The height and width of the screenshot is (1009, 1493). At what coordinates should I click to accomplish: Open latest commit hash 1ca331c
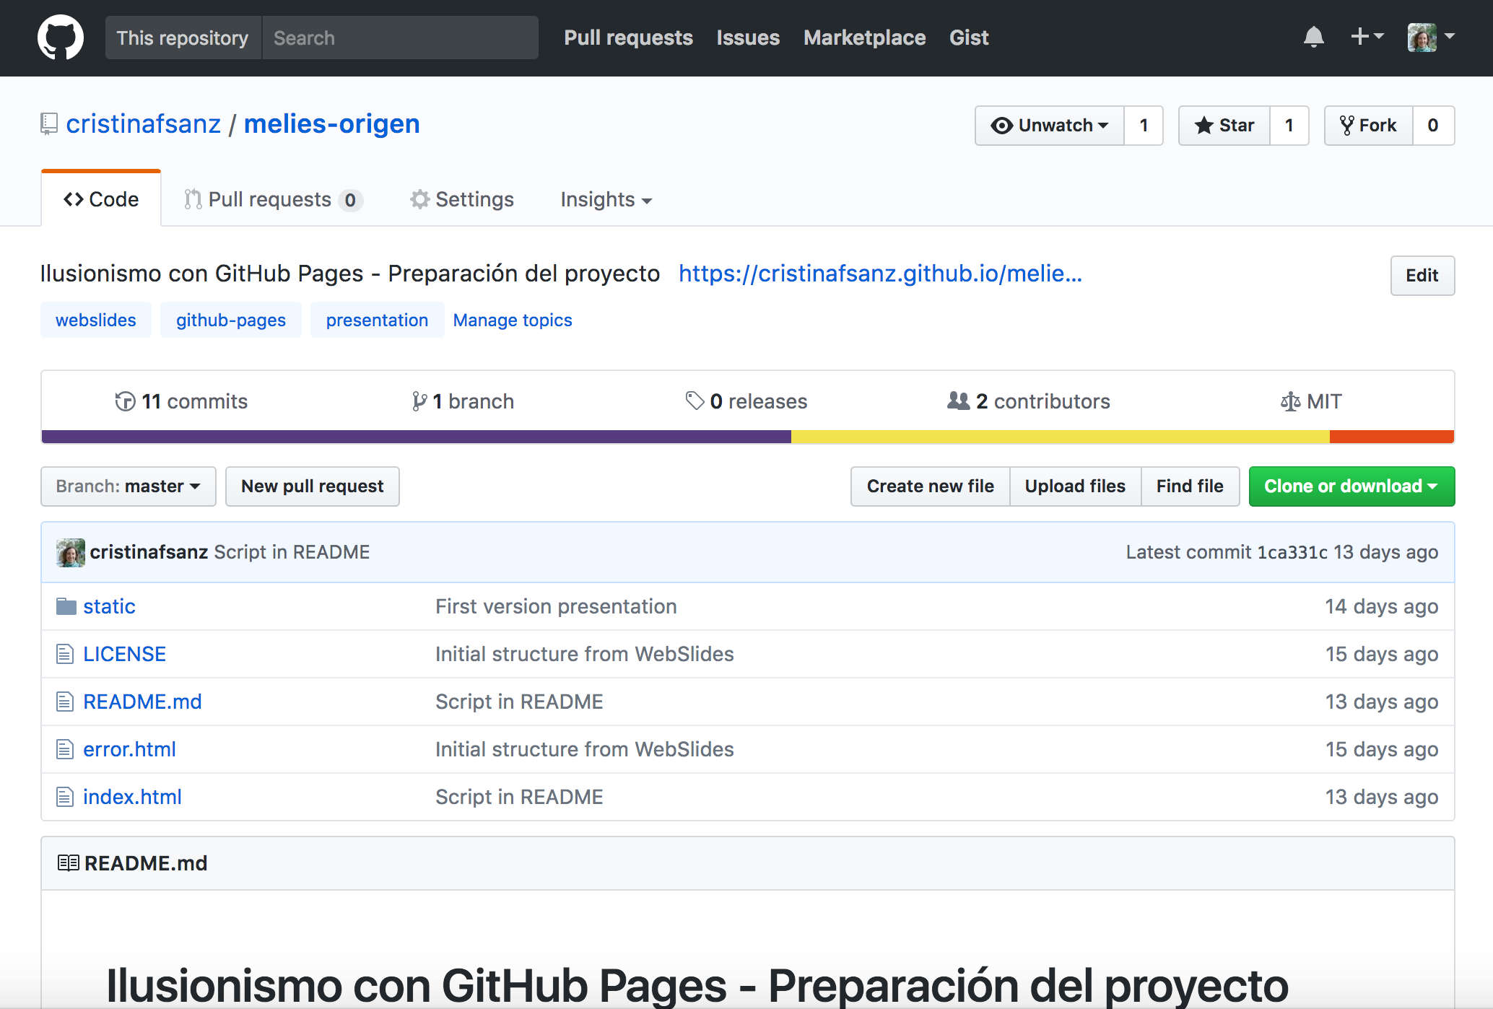[x=1292, y=552]
